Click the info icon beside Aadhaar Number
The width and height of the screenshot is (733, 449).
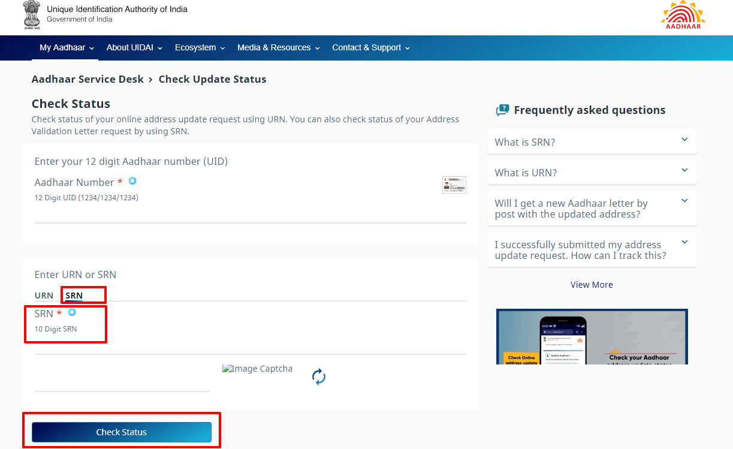pyautogui.click(x=132, y=181)
